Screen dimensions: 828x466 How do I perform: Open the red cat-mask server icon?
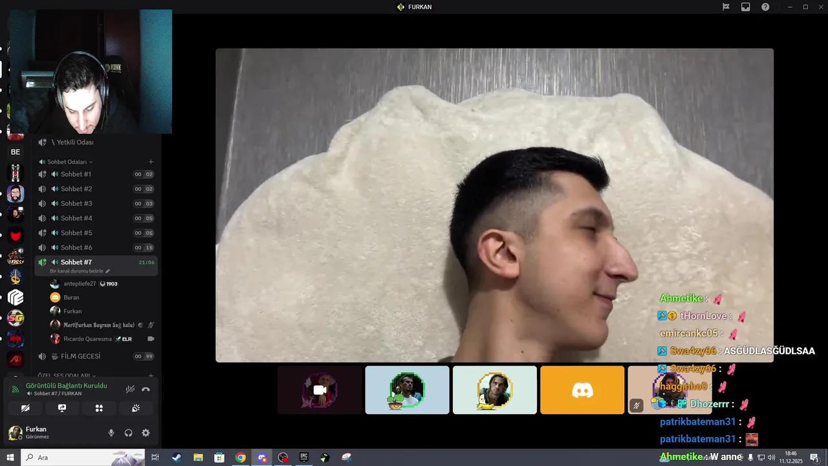pos(16,236)
